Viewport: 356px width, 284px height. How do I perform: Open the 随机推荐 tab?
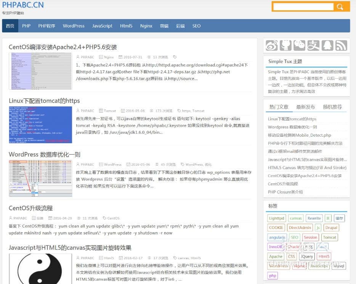pyautogui.click(x=332, y=106)
